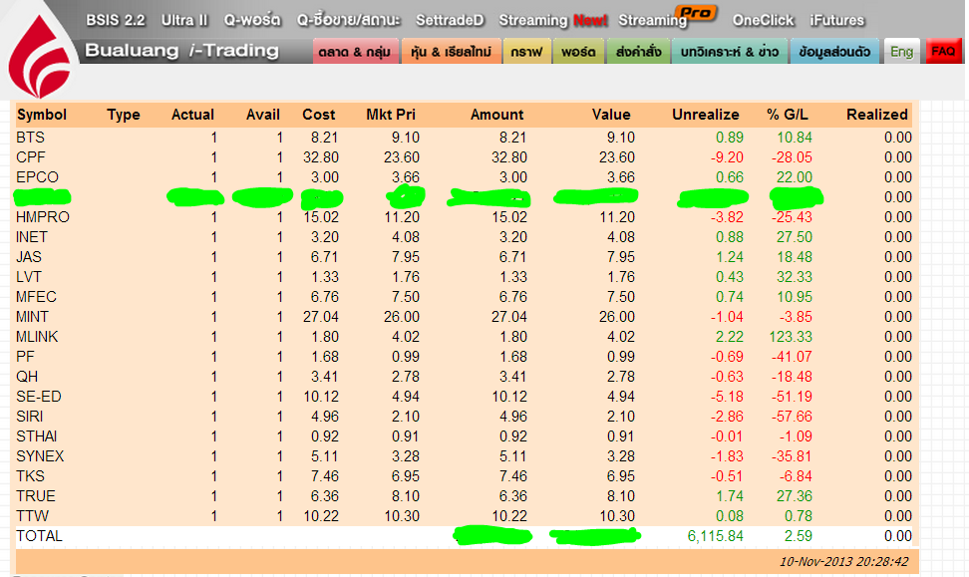Launch Streaming Pro
Viewport: 969px width, 577px height.
pos(667,18)
